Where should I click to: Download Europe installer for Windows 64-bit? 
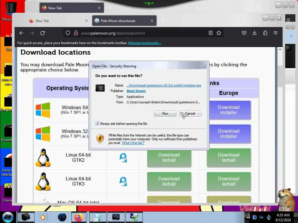click(x=229, y=110)
